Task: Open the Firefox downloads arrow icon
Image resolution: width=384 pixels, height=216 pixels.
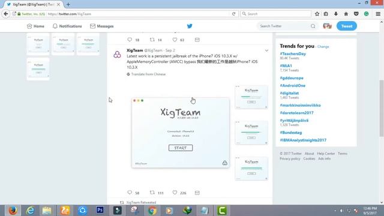Action: pyautogui.click(x=336, y=14)
